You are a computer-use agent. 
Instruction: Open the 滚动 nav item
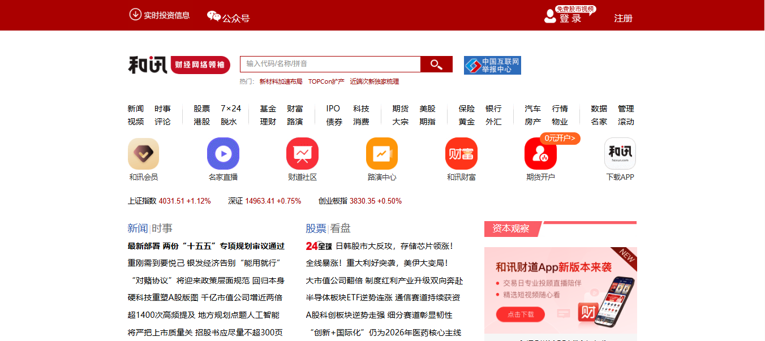pyautogui.click(x=626, y=122)
